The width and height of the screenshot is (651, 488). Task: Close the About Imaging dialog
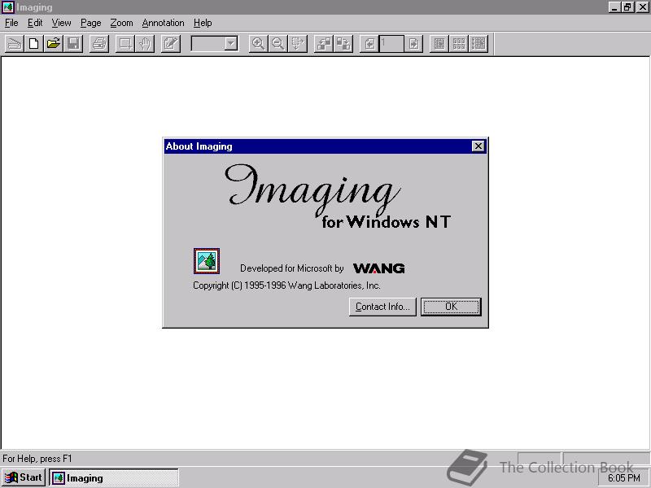(x=478, y=146)
